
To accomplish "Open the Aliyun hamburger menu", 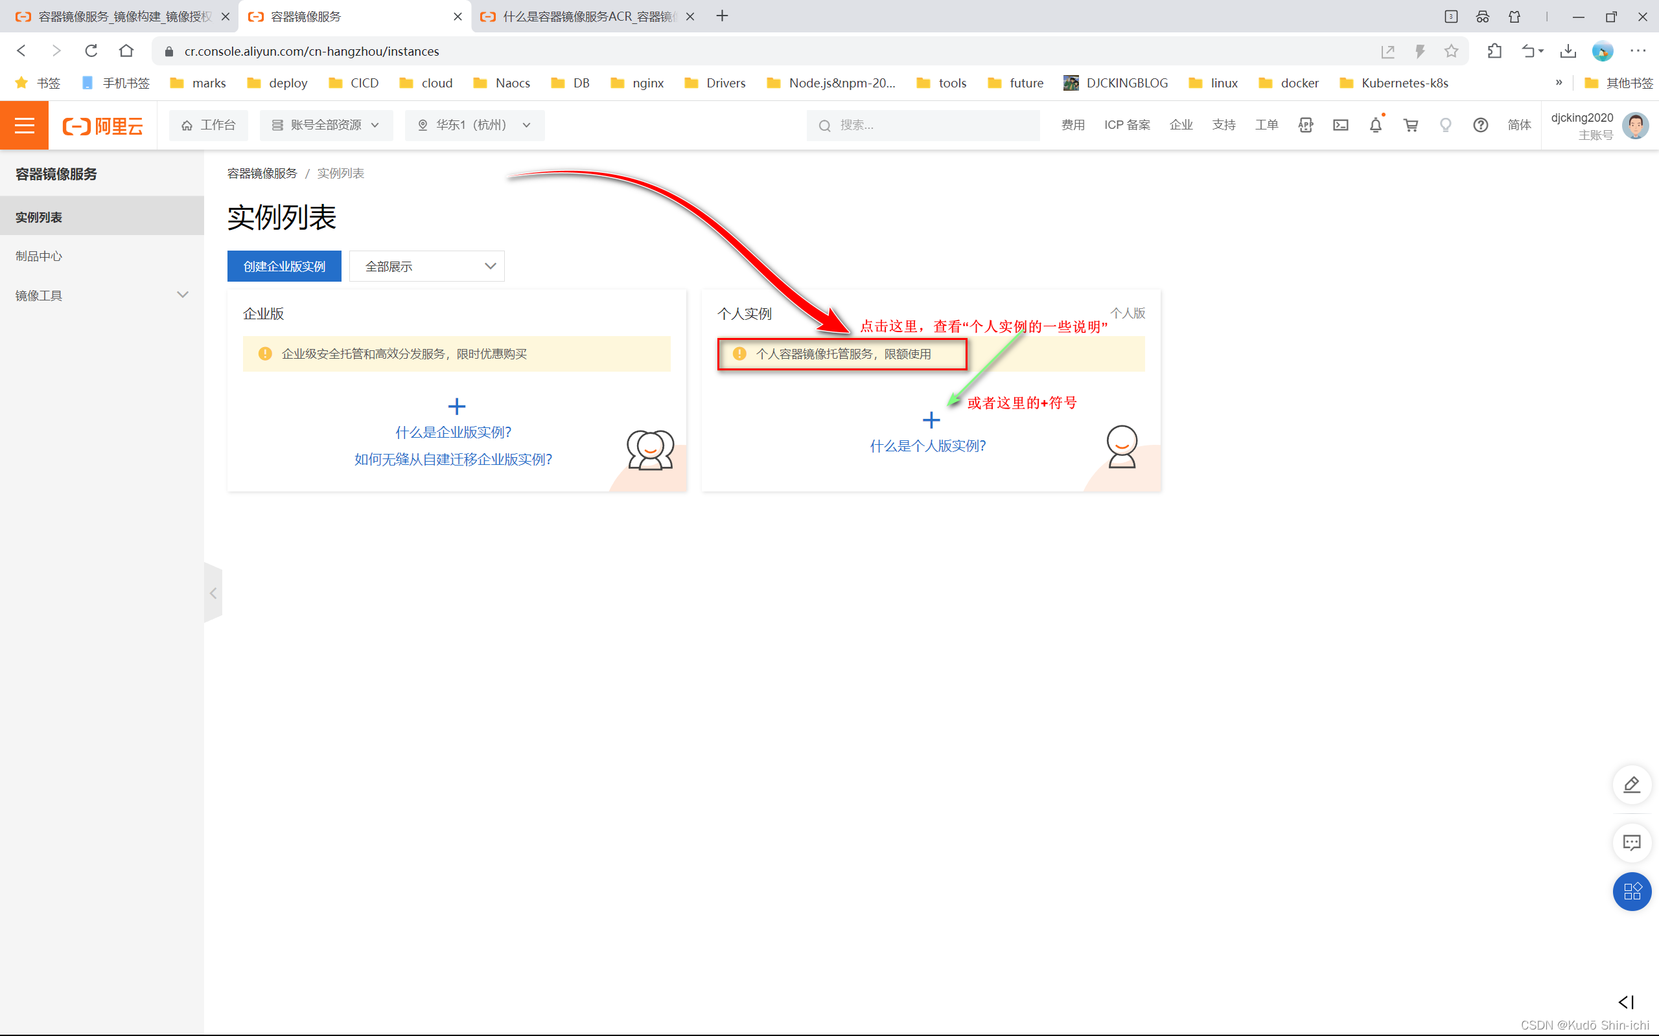I will click(24, 126).
